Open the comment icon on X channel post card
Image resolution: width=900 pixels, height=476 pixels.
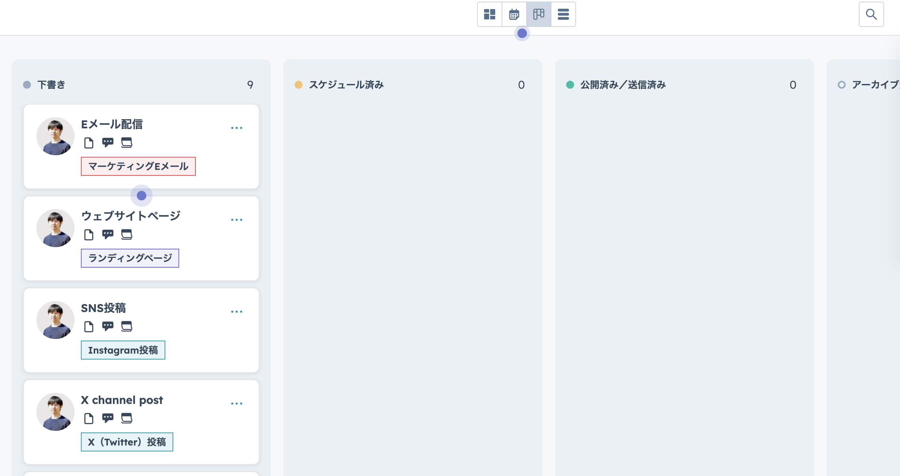coord(108,418)
